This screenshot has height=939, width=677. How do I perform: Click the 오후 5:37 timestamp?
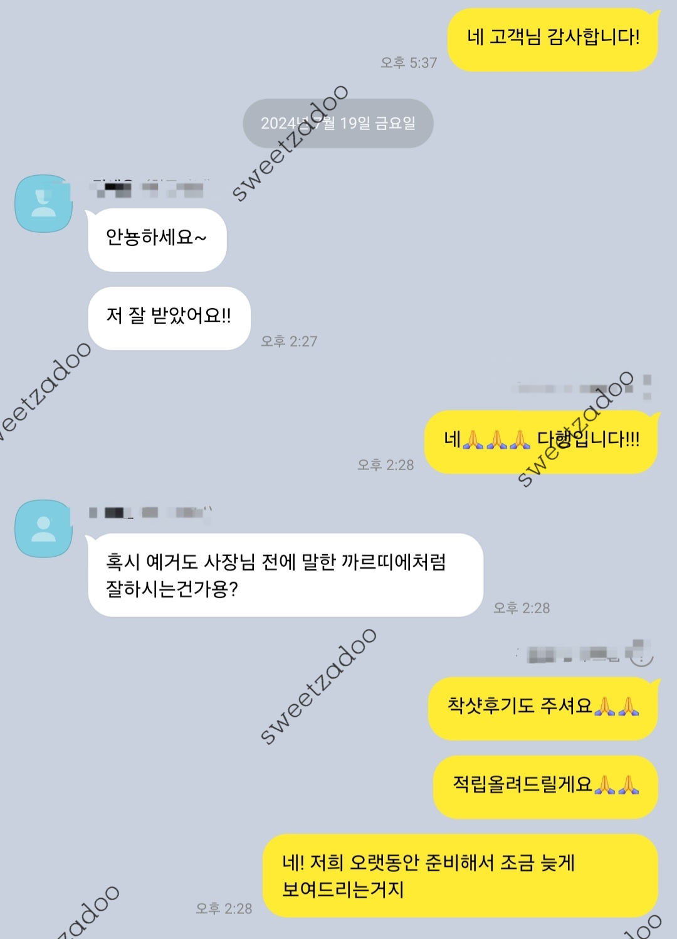pyautogui.click(x=409, y=63)
